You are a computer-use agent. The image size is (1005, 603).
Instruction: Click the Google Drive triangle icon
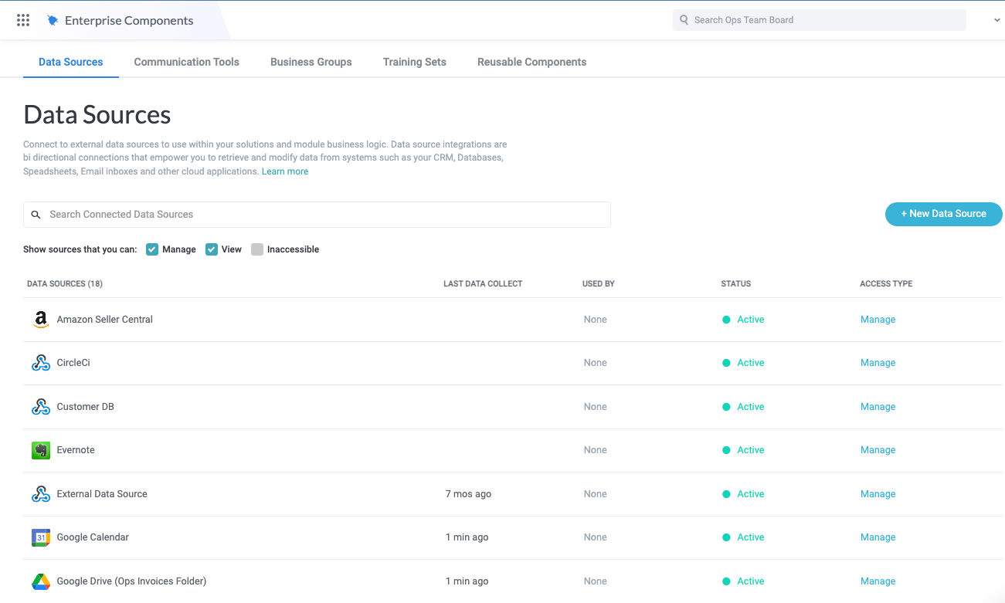[41, 581]
